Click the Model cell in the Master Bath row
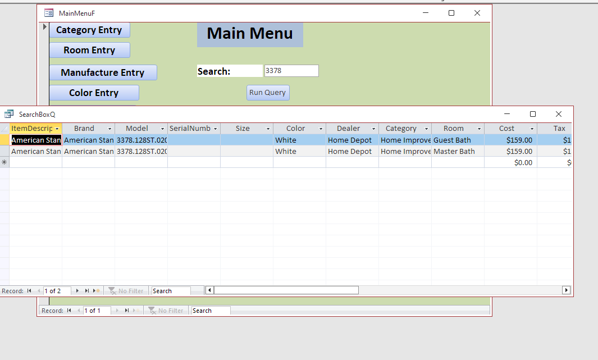This screenshot has height=360, width=598. pyautogui.click(x=141, y=152)
